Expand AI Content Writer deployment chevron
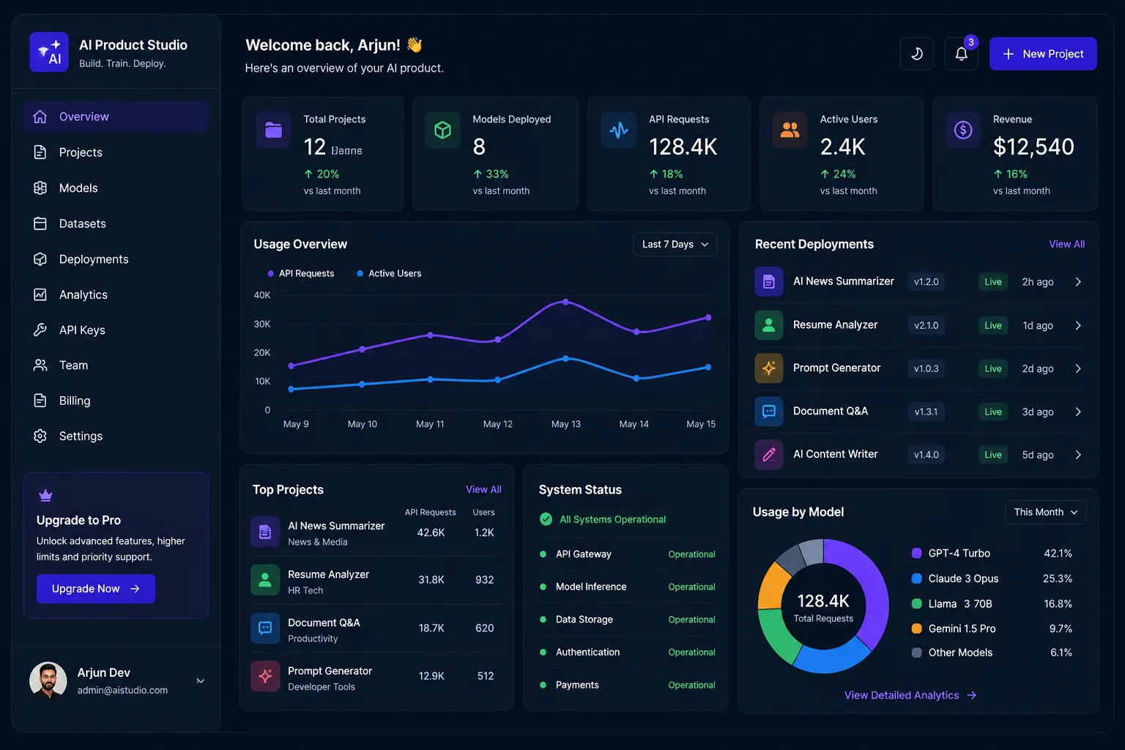This screenshot has width=1125, height=750. tap(1078, 455)
